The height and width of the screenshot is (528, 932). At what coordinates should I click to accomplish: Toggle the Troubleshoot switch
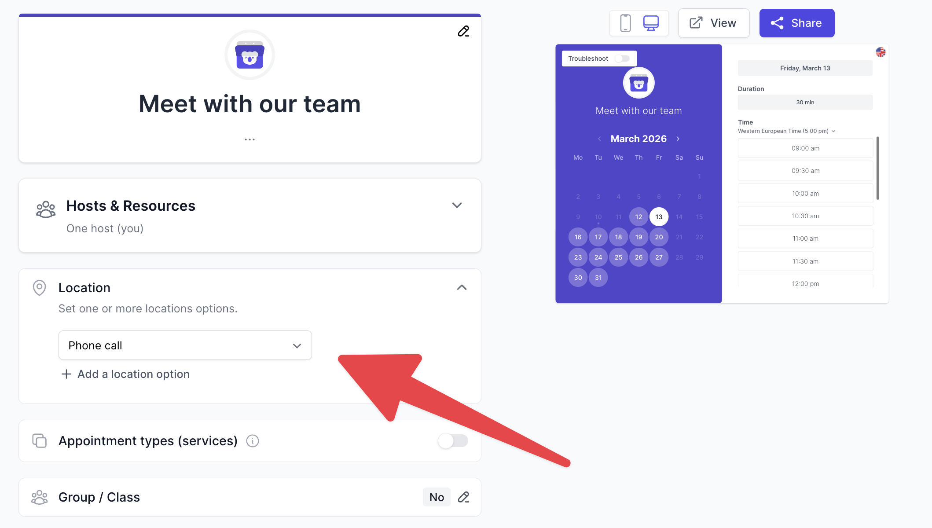pos(622,59)
